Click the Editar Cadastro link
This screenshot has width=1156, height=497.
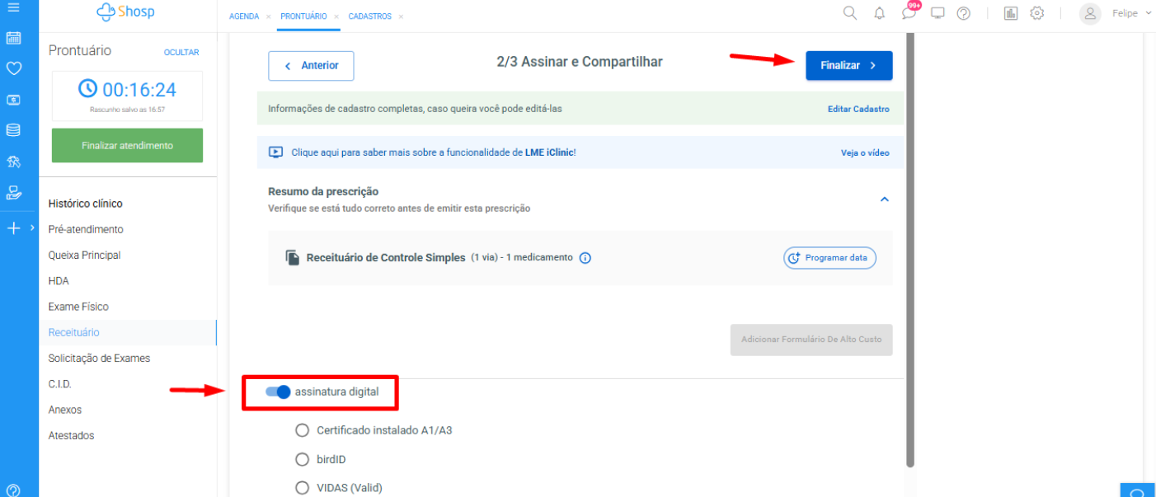(858, 109)
